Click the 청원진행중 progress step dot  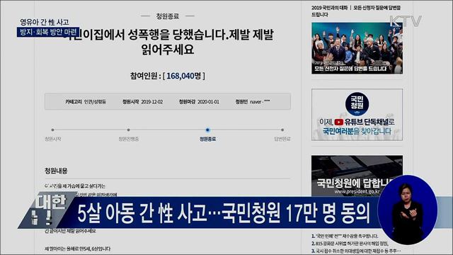click(x=129, y=130)
